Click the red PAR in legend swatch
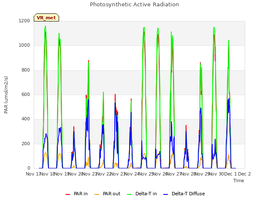270x202 pixels. coord(67,194)
